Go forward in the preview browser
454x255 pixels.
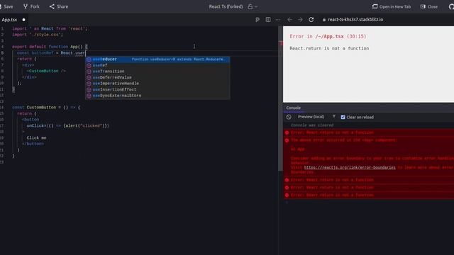click(x=300, y=20)
